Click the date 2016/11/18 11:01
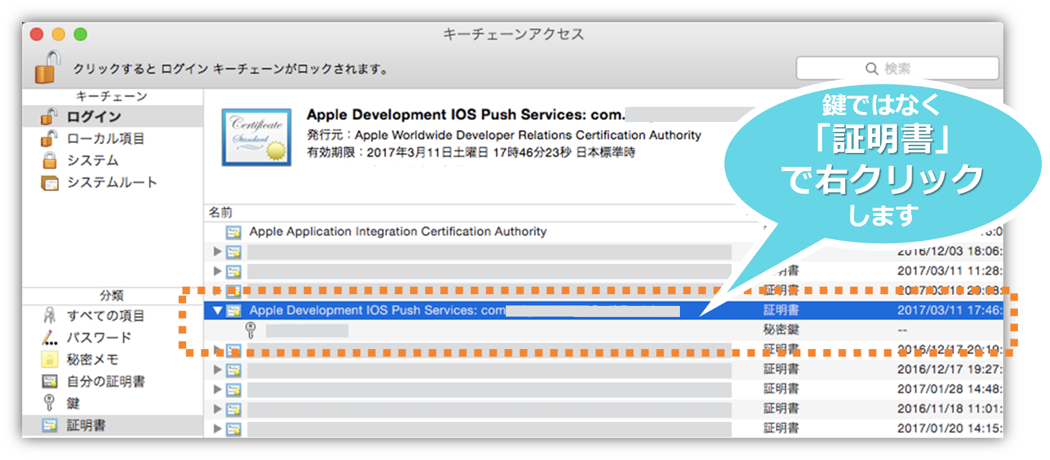Image resolution: width=1050 pixels, height=460 pixels. (x=950, y=409)
